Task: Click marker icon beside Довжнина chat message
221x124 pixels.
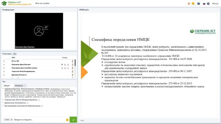Action: pos(3,103)
